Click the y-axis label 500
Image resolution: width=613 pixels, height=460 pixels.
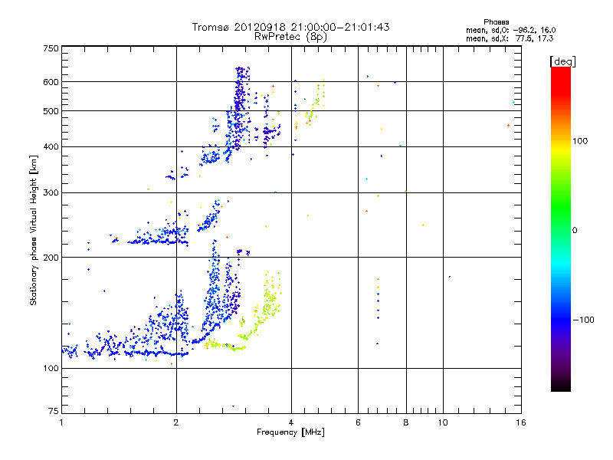[51, 111]
